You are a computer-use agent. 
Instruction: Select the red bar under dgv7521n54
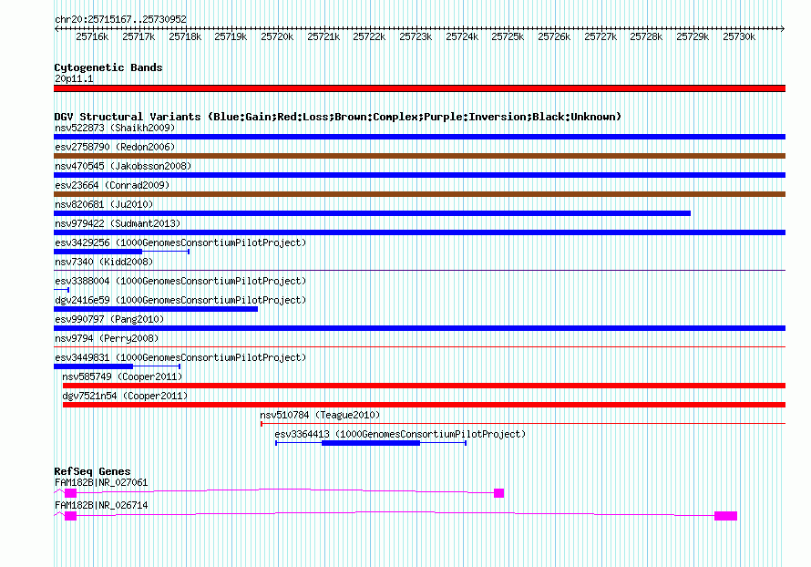tap(424, 405)
